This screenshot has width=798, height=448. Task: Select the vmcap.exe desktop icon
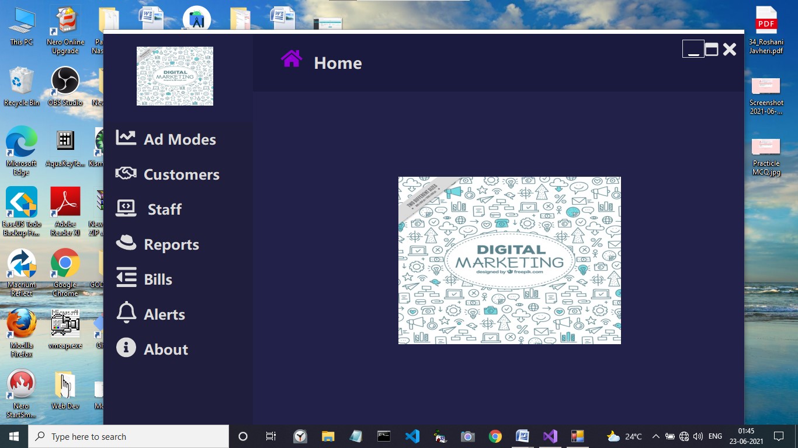(x=65, y=328)
